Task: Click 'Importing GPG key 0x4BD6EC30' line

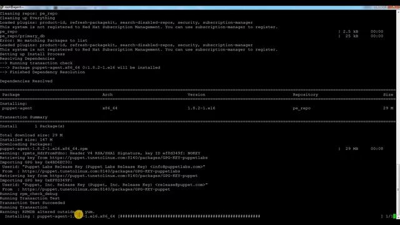Action: click(x=36, y=162)
